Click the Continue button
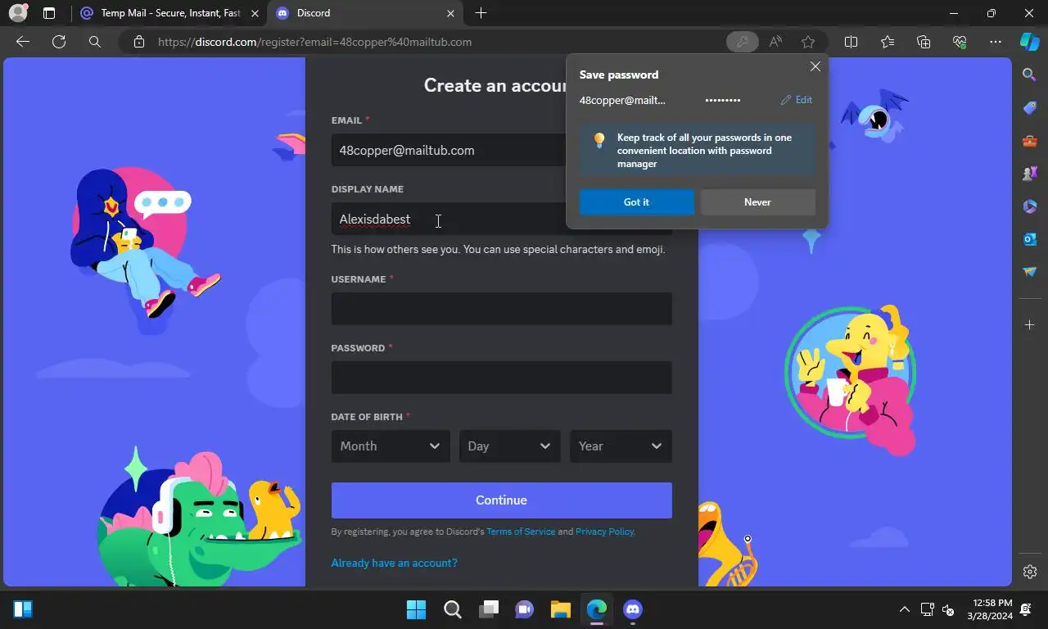 (x=501, y=500)
